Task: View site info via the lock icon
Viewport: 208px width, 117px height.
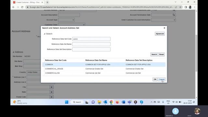Action: click(x=28, y=7)
